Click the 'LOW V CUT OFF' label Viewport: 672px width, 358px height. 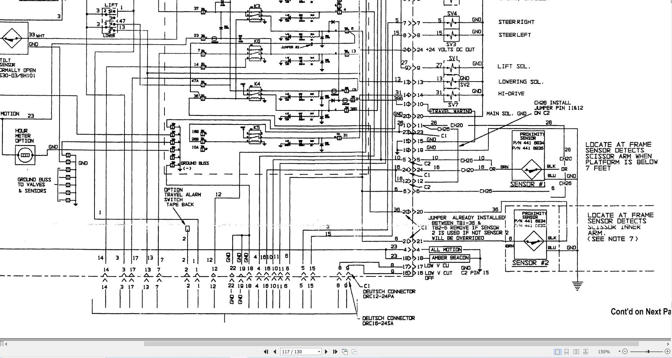438,275
